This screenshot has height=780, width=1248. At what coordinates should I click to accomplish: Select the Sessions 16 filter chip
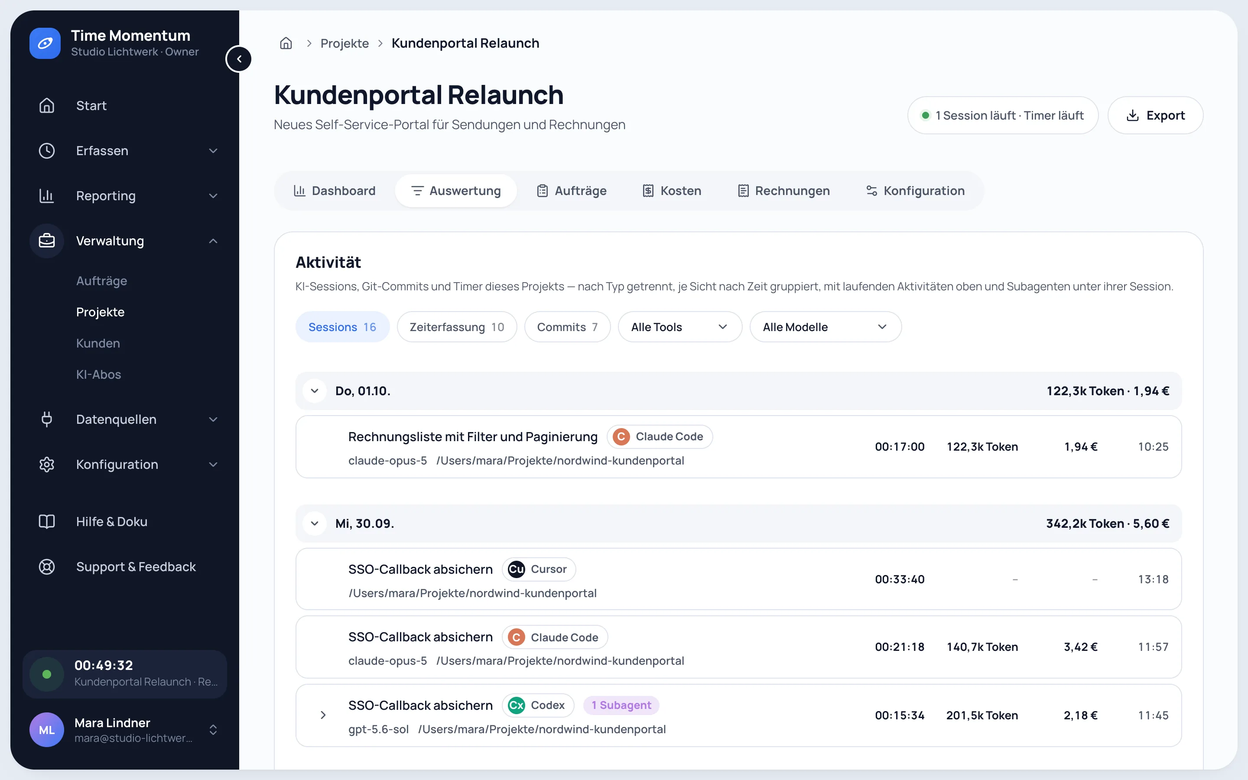[342, 327]
